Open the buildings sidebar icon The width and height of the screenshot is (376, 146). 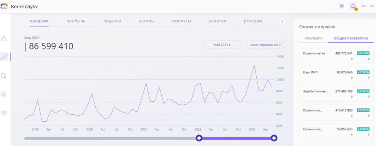[3, 76]
